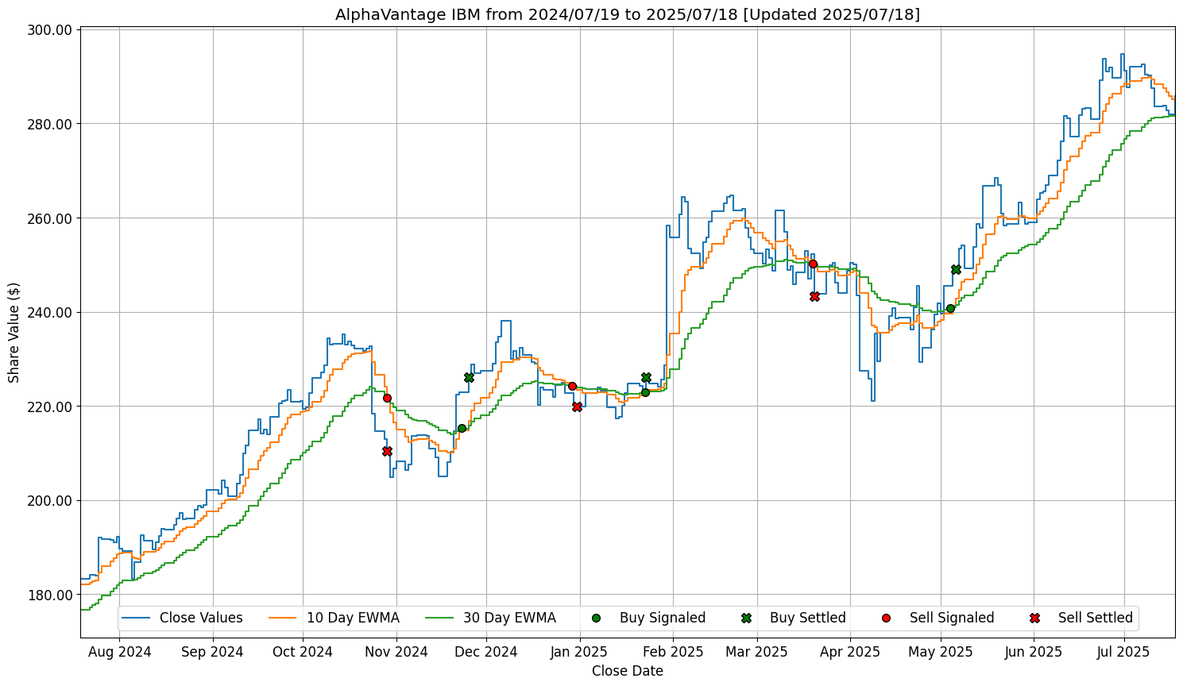This screenshot has width=1183, height=686.
Task: Click the 'Sell Settled' legend label
Action: (x=1096, y=618)
